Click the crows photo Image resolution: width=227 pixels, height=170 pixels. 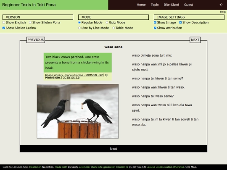point(78,111)
